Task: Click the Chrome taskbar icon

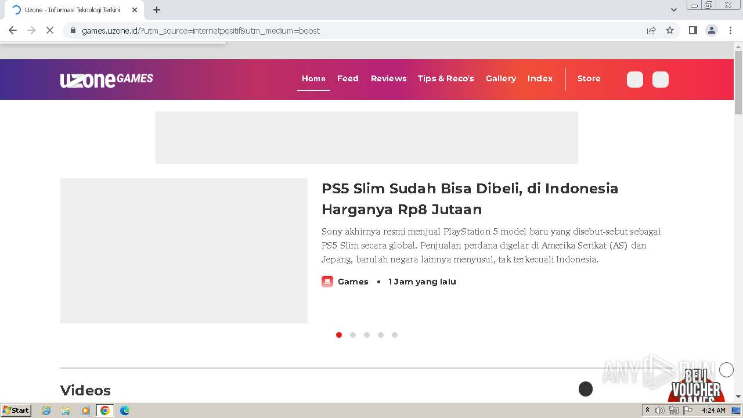Action: [x=105, y=410]
